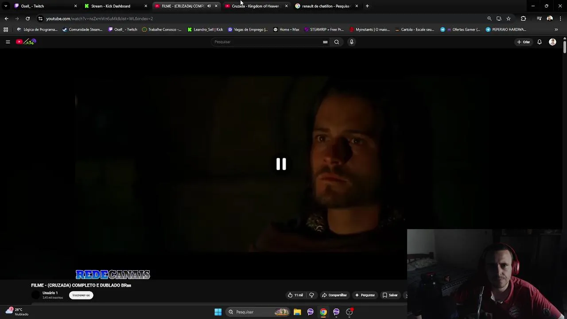Viewport: 567px width, 319px height.
Task: Open the Ofertas Gamer bookmark
Action: [460, 30]
